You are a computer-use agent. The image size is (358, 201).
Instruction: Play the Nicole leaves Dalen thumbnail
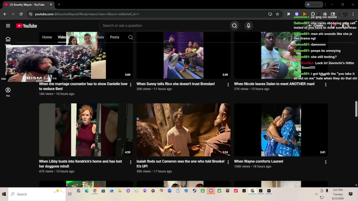point(281,55)
